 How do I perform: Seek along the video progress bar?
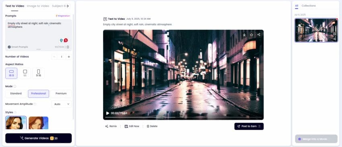tap(183, 117)
